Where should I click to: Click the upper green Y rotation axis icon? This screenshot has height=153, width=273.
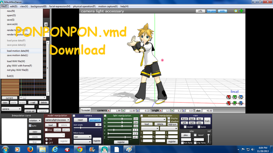(x=235, y=97)
